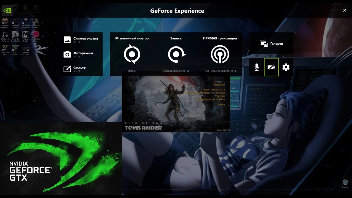Open the Галерея gallery
The height and width of the screenshot is (198, 352).
[x=271, y=43]
